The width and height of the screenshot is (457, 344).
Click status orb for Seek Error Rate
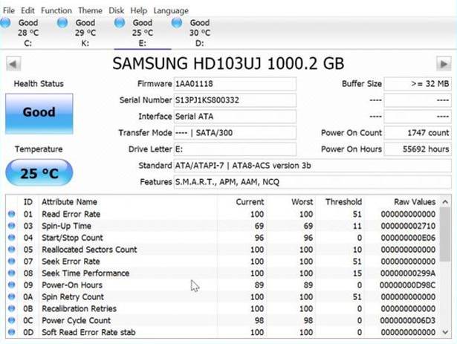[x=12, y=262]
